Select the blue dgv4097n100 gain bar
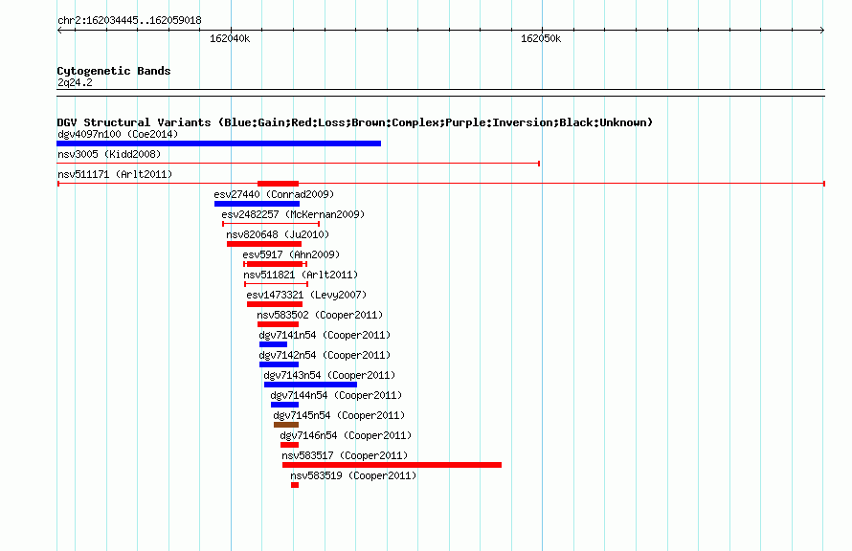This screenshot has height=551, width=852. 219,143
